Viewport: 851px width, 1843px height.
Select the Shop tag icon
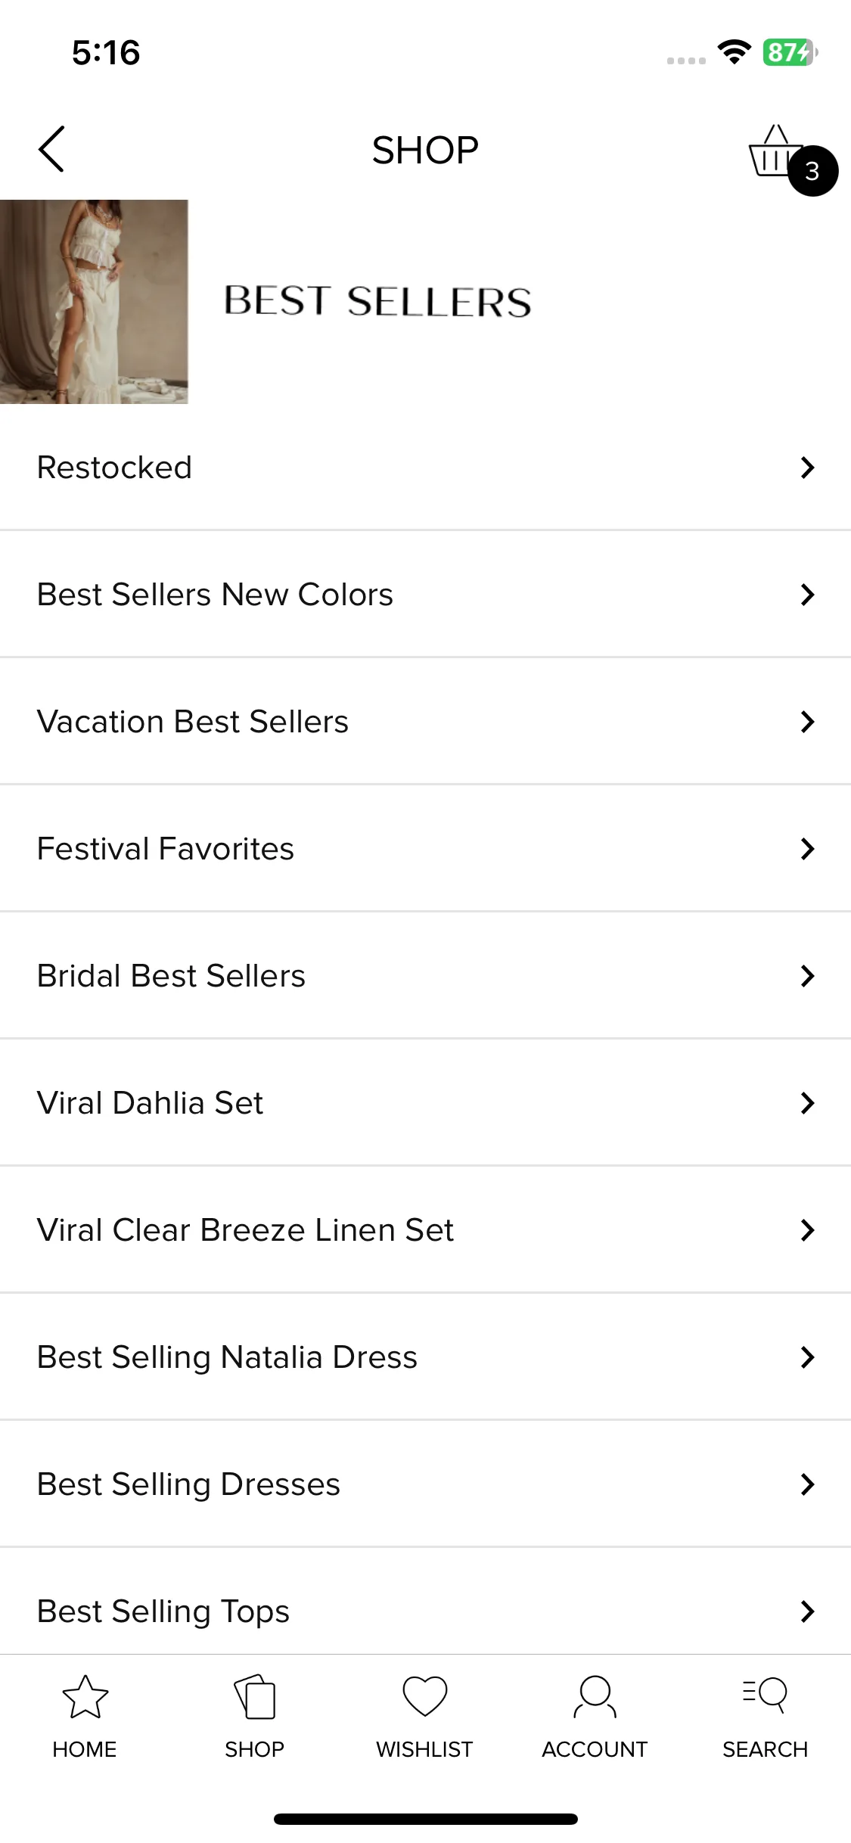point(255,1697)
